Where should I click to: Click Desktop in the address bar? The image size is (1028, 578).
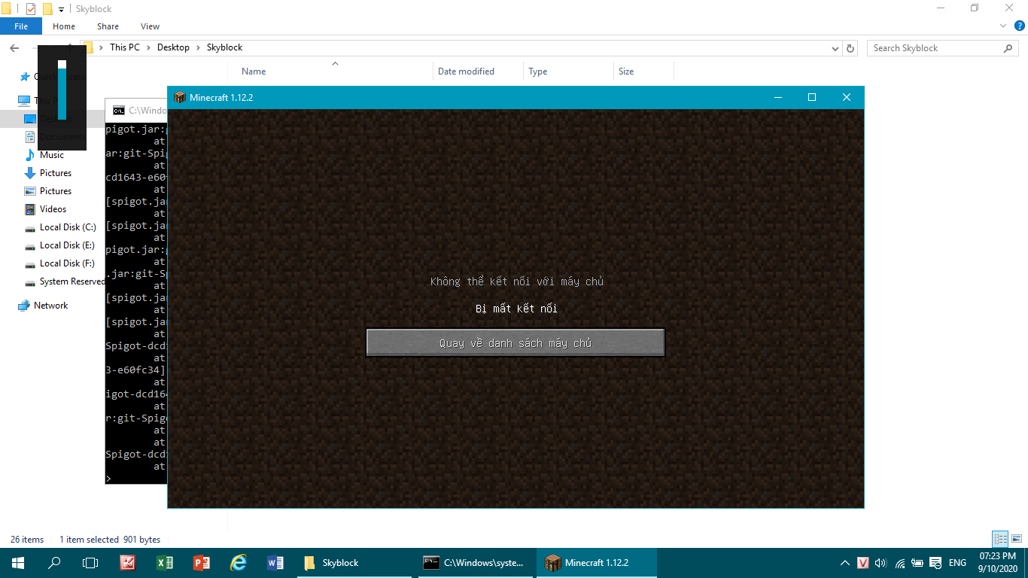click(x=173, y=47)
